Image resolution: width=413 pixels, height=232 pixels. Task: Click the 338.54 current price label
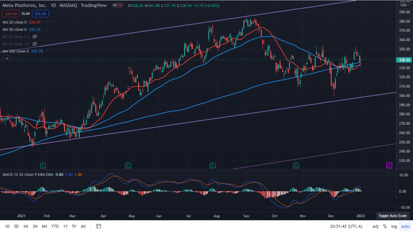tap(404, 60)
